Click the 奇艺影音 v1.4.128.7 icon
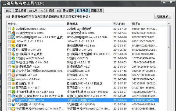 13,87
